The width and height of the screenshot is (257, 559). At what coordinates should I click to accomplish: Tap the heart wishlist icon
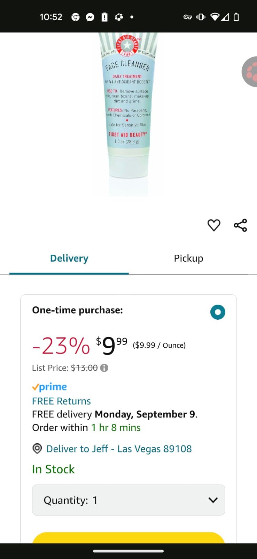tap(214, 225)
